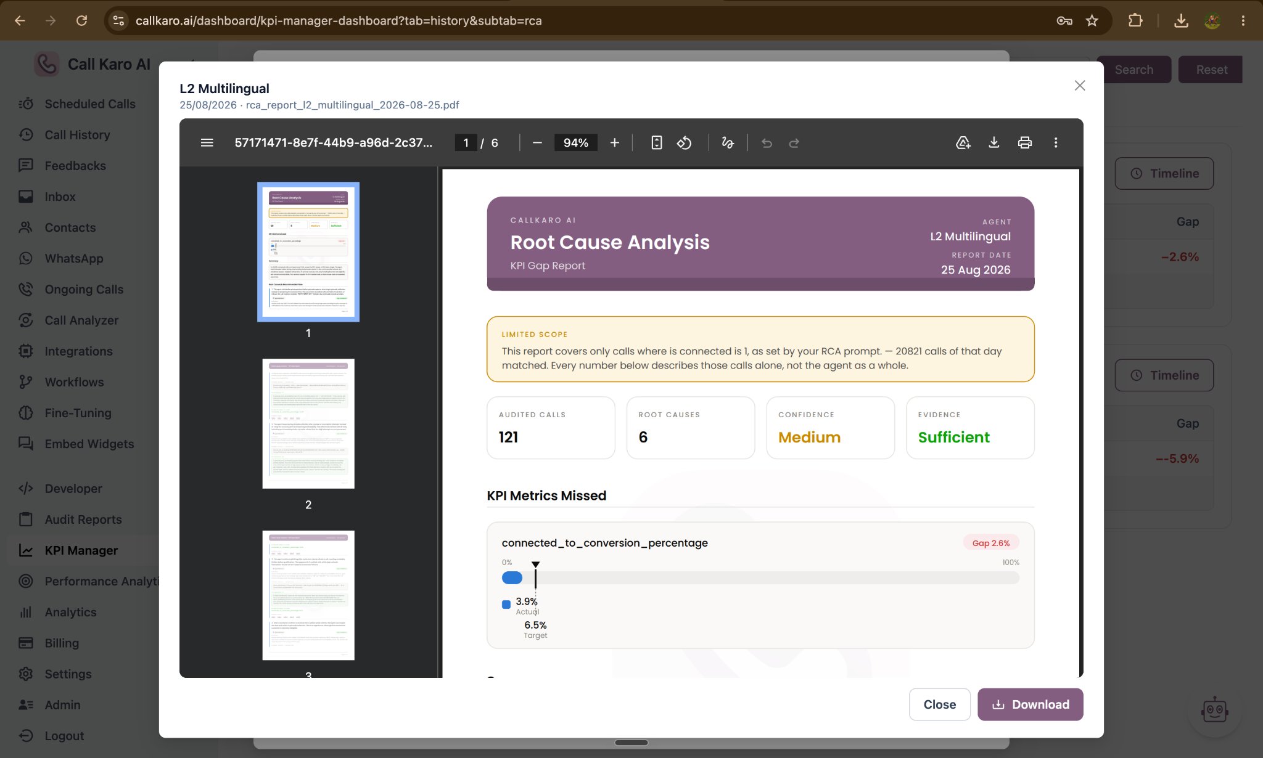The image size is (1263, 758).
Task: Save PDF to Google Drive
Action: (963, 143)
